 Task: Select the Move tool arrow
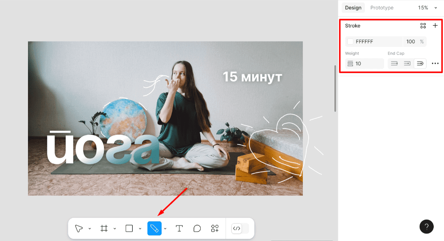point(79,228)
